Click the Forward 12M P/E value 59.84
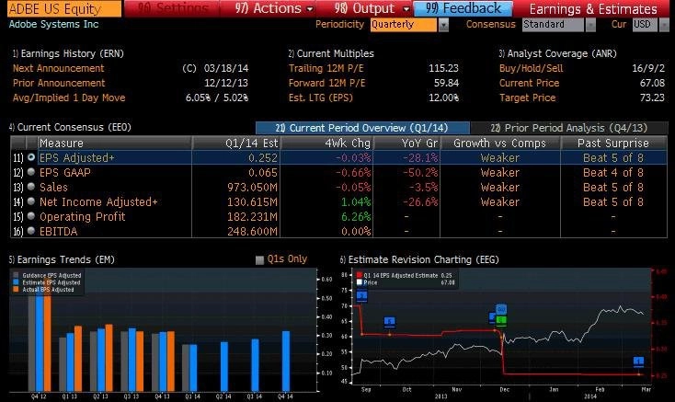The width and height of the screenshot is (675, 402). [446, 83]
